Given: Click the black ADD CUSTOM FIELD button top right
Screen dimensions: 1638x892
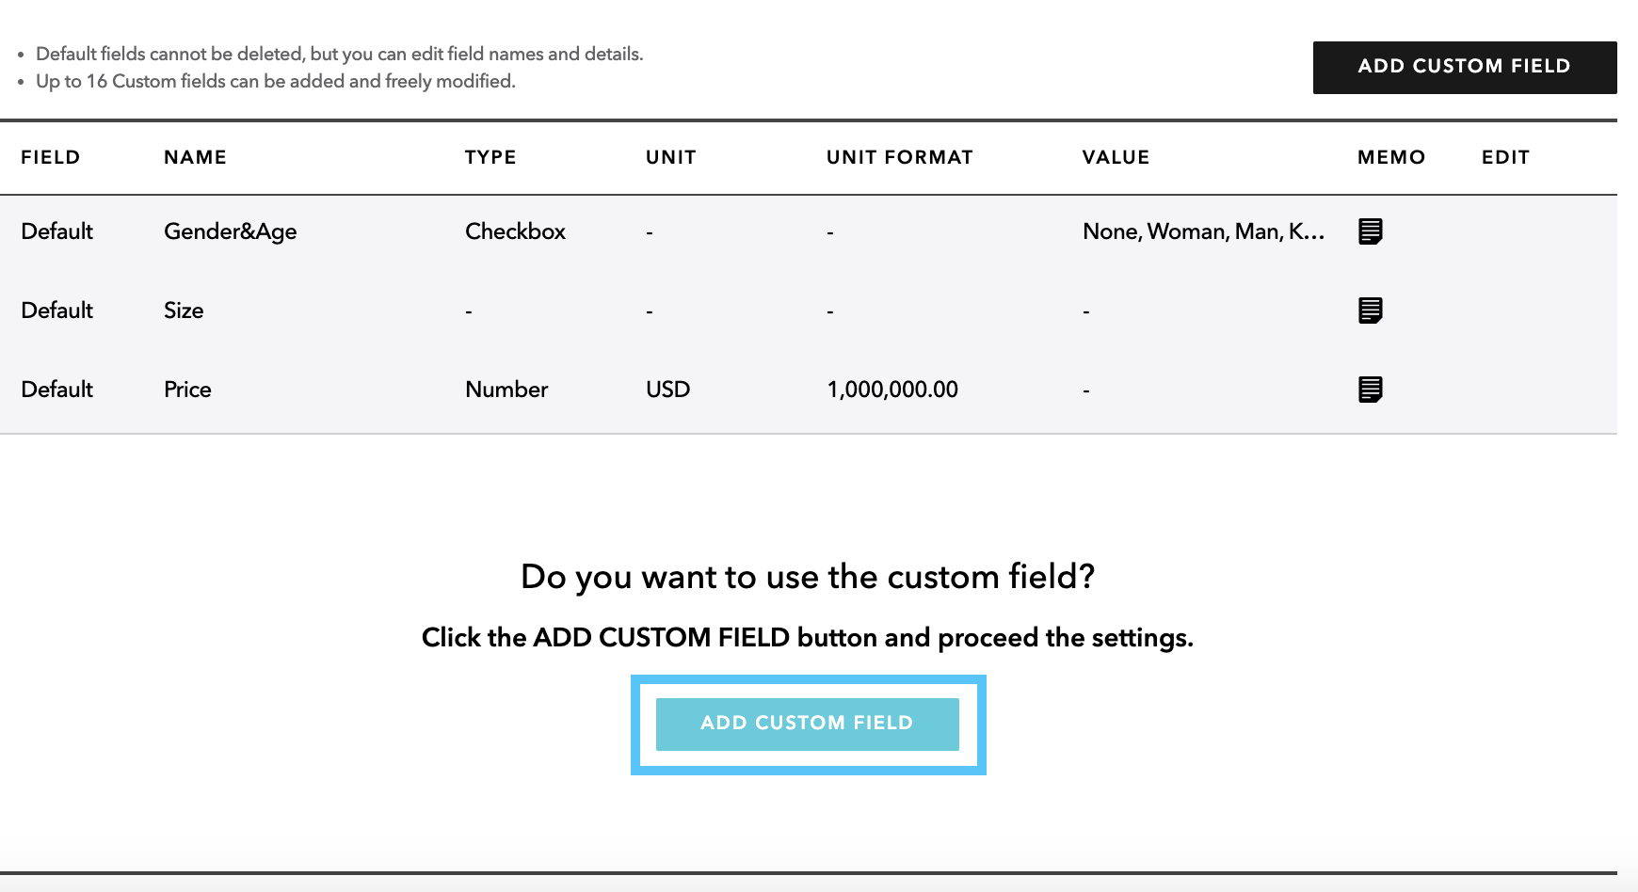Looking at the screenshot, I should (1464, 66).
